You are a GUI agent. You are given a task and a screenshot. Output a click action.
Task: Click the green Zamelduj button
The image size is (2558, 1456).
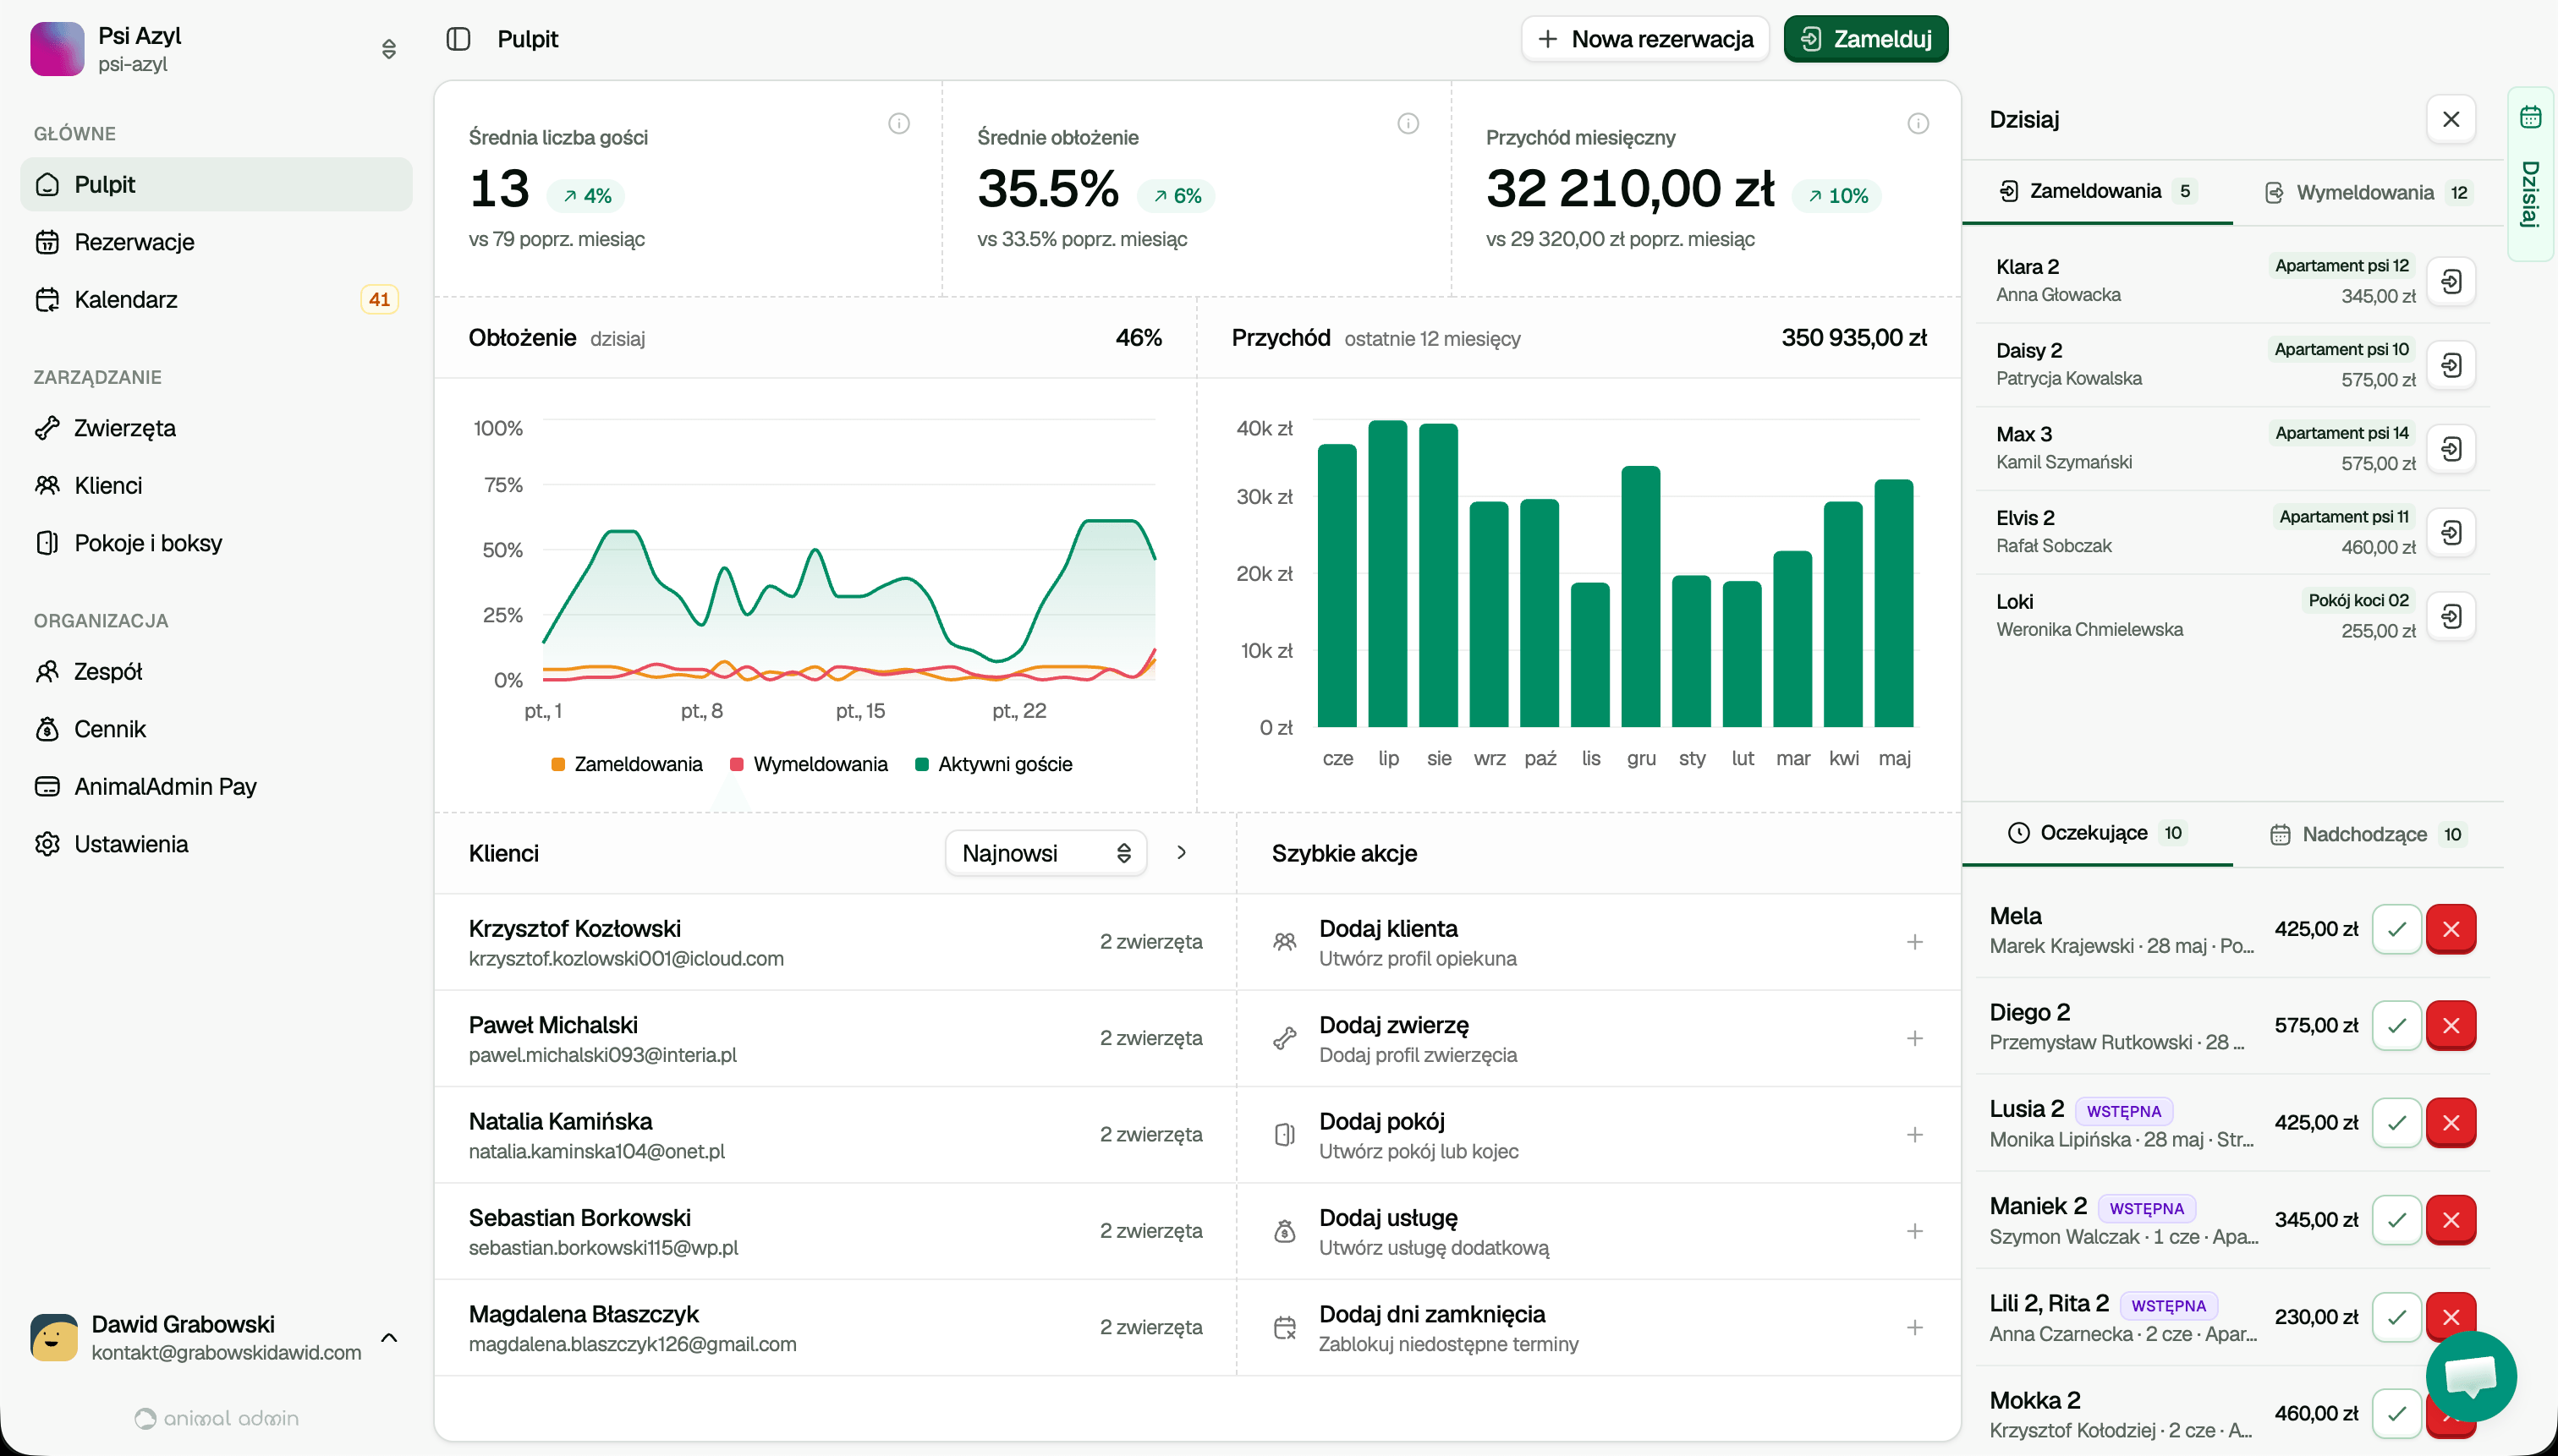point(1864,39)
